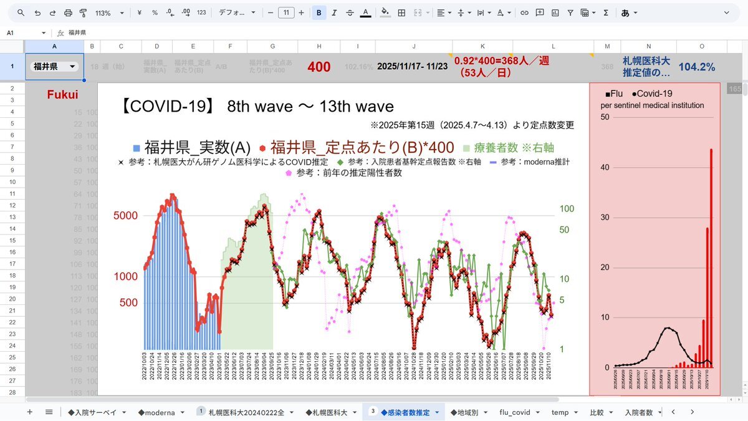Click the insert chart icon
Image resolution: width=748 pixels, height=421 pixels.
tap(555, 12)
